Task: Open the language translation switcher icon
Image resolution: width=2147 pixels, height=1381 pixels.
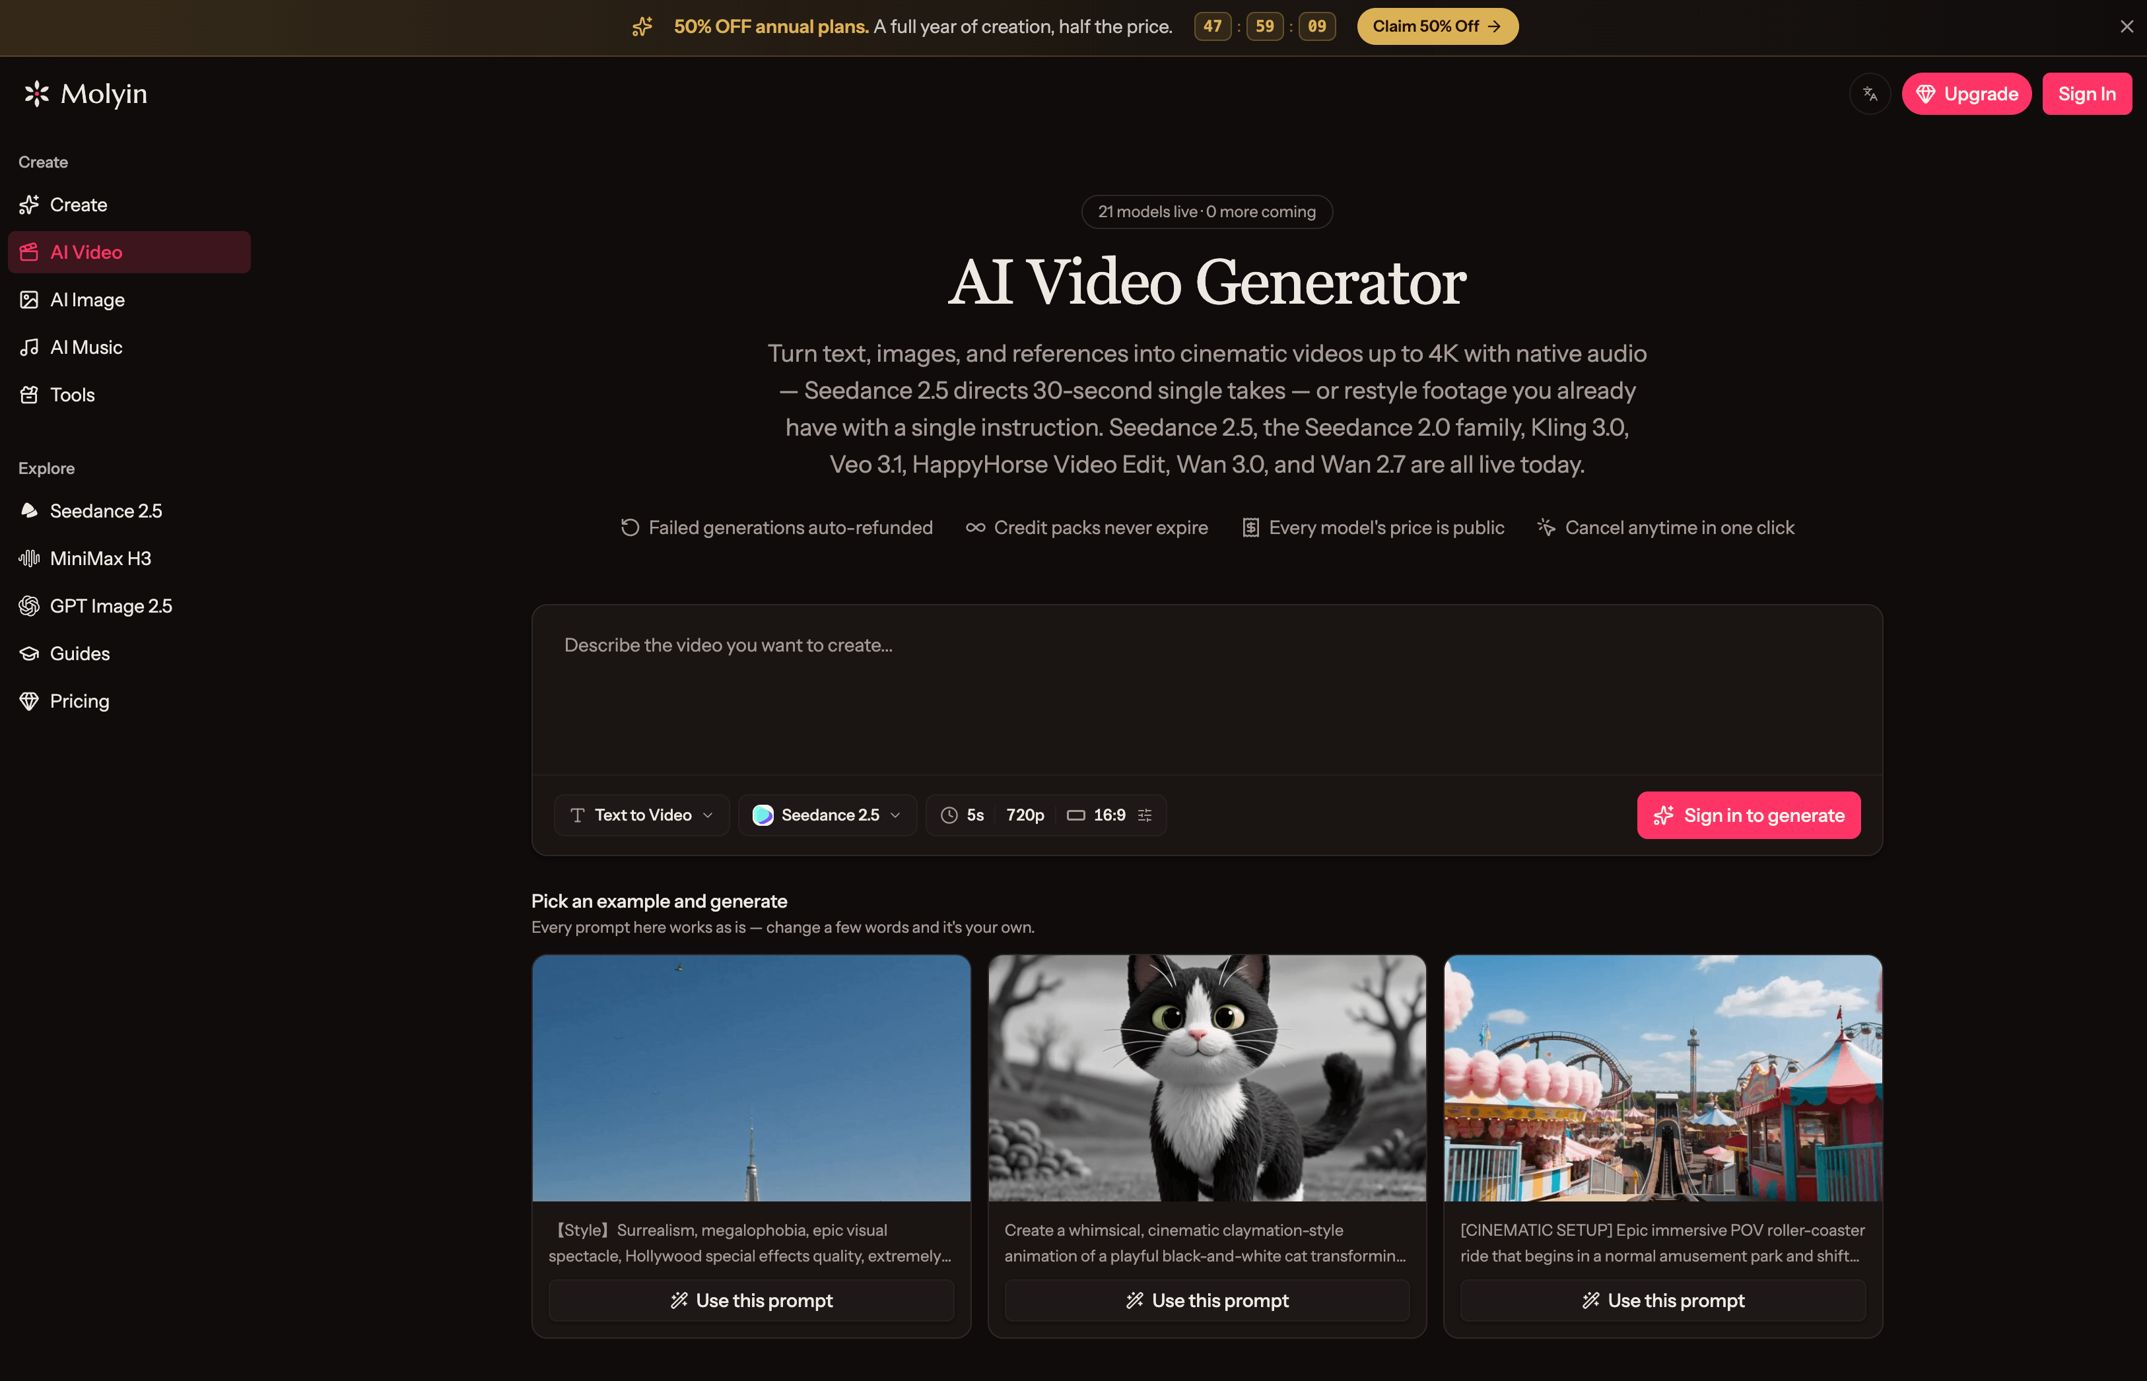Action: [1870, 94]
